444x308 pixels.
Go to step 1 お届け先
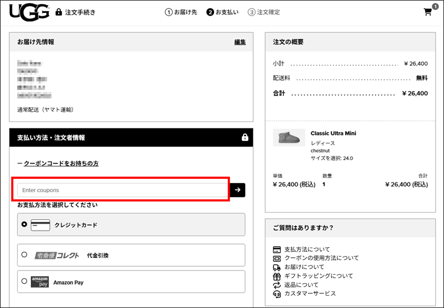click(181, 12)
